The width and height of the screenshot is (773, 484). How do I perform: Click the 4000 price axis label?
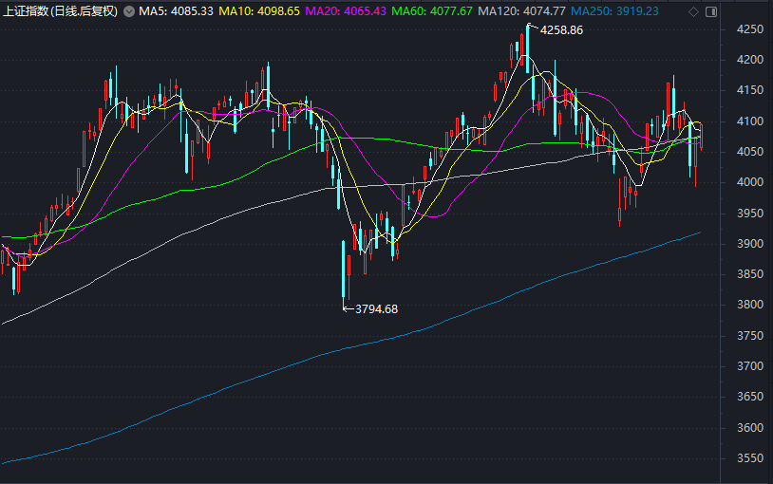750,182
